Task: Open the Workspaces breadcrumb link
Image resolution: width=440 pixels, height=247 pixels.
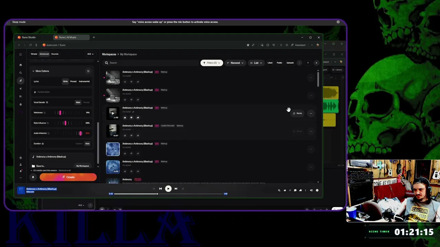Action: tap(109, 54)
